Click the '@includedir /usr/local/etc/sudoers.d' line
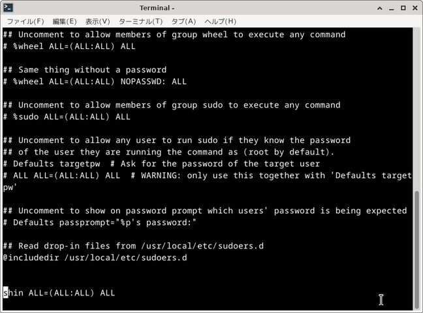Screen dimensions: 423x313 point(95,258)
